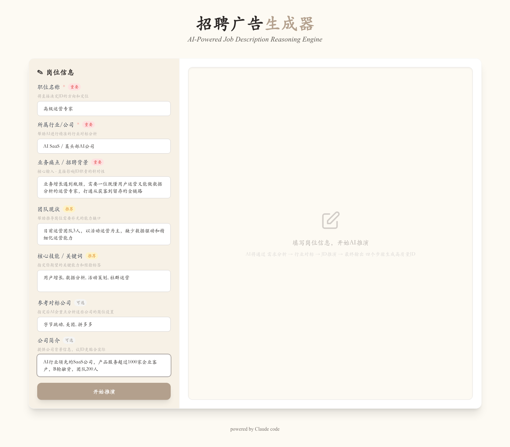Focus the 职位名称 input field
This screenshot has width=510, height=447.
[x=104, y=109]
